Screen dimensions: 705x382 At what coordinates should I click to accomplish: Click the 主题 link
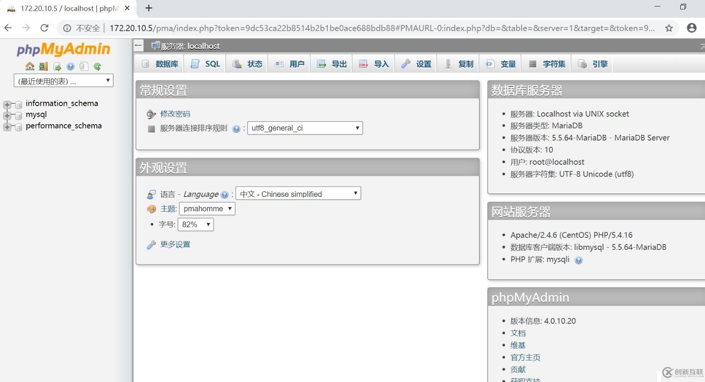[x=168, y=209]
